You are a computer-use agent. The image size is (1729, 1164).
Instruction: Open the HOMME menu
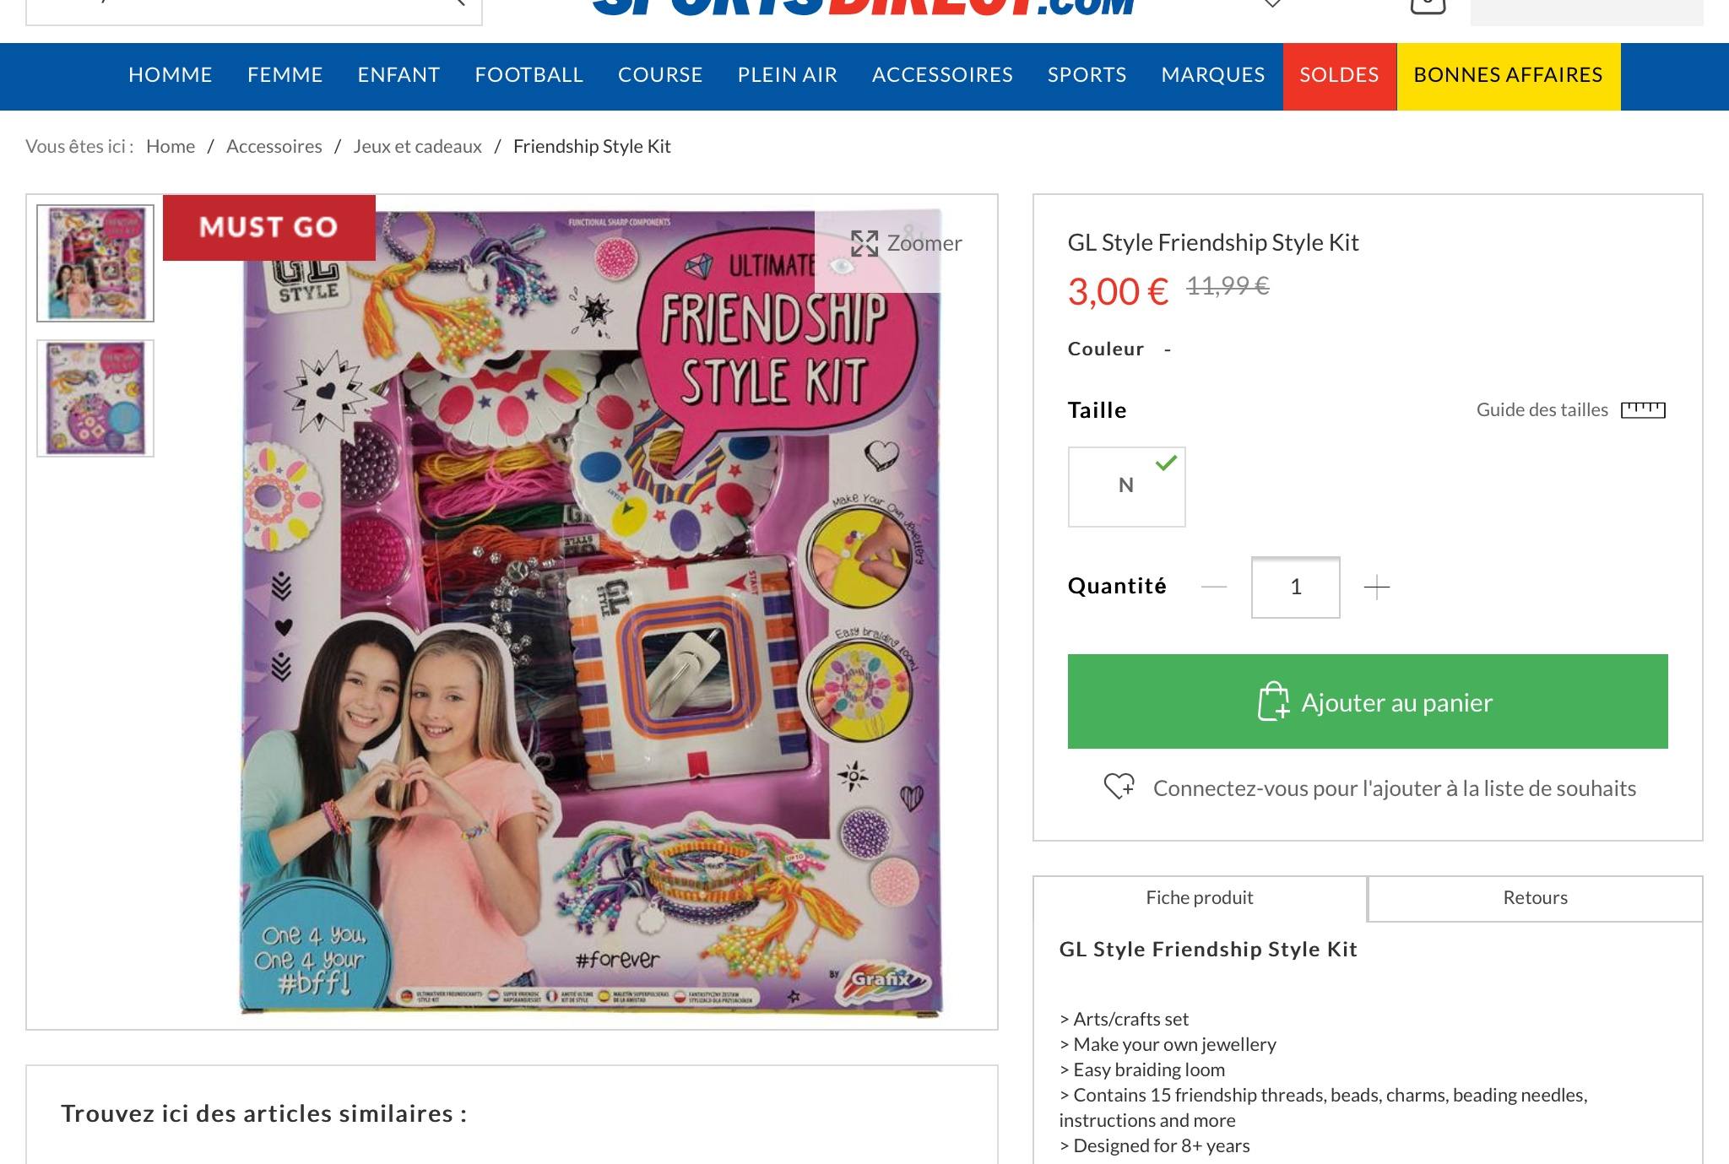click(x=170, y=75)
